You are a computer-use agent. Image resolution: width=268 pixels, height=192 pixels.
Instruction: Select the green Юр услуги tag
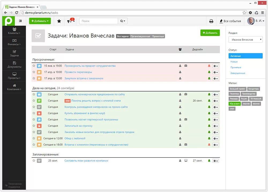point(235,104)
